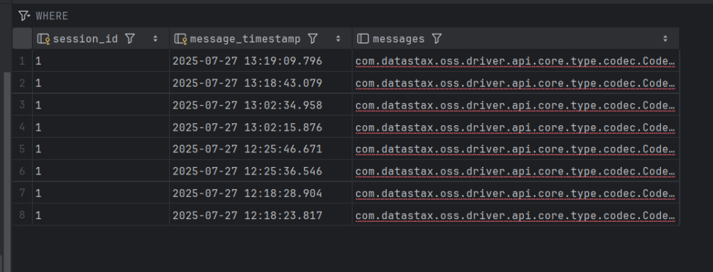Sort by session_id using its sort arrows
This screenshot has height=272, width=713.
click(x=155, y=39)
